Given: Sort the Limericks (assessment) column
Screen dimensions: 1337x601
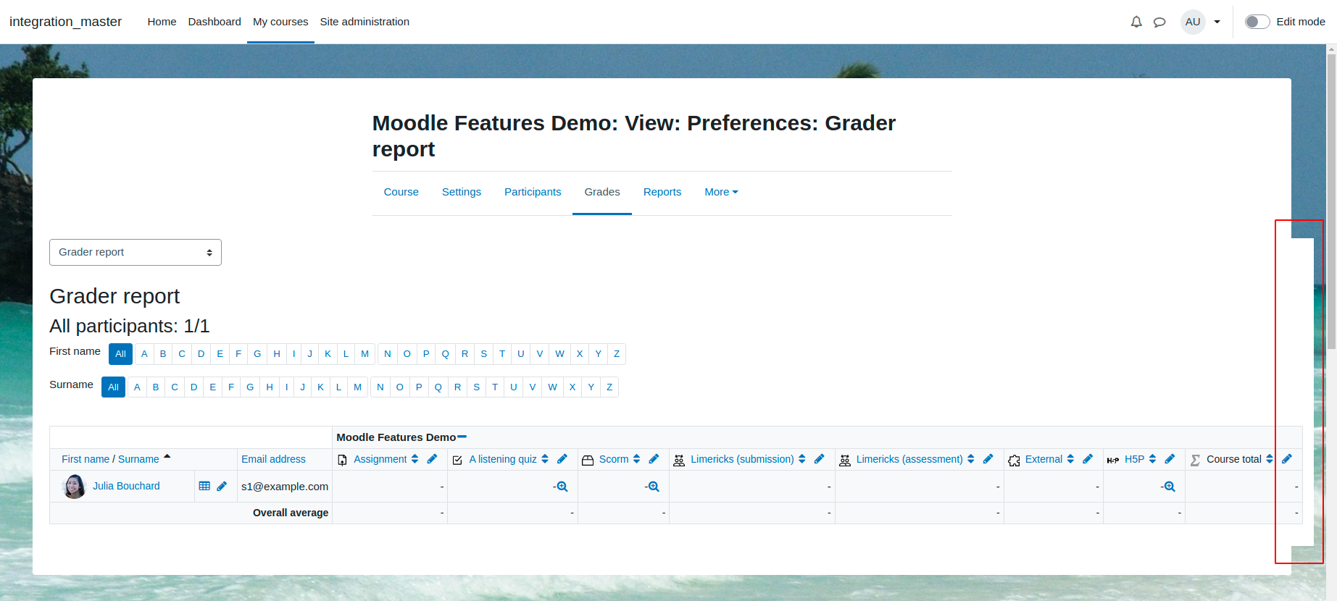Looking at the screenshot, I should 971,459.
